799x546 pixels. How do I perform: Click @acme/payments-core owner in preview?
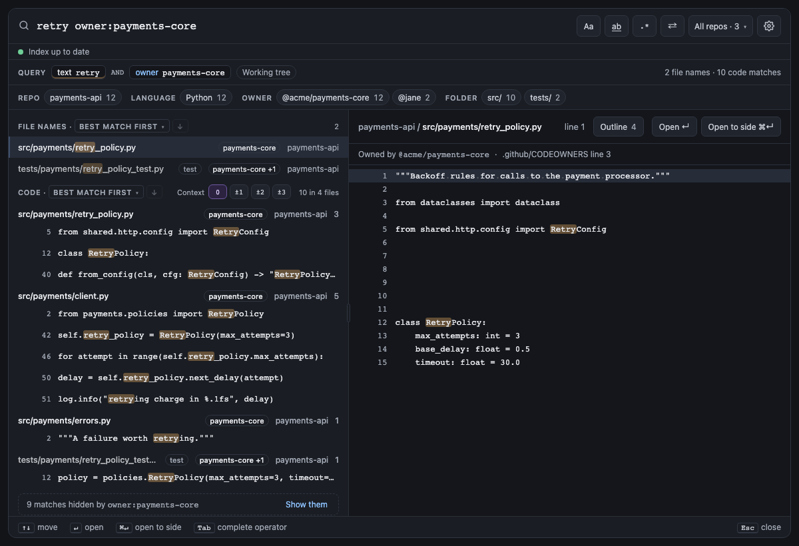tap(443, 154)
